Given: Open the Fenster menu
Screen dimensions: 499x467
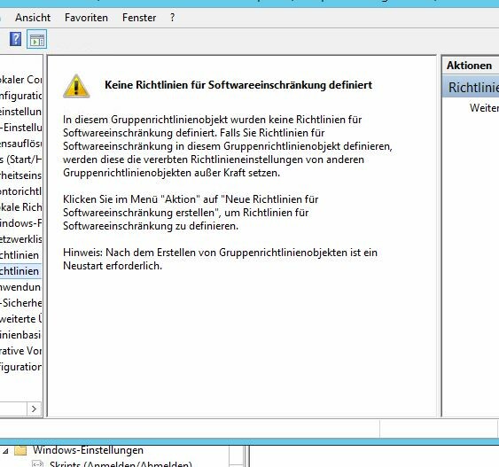Looking at the screenshot, I should [139, 18].
